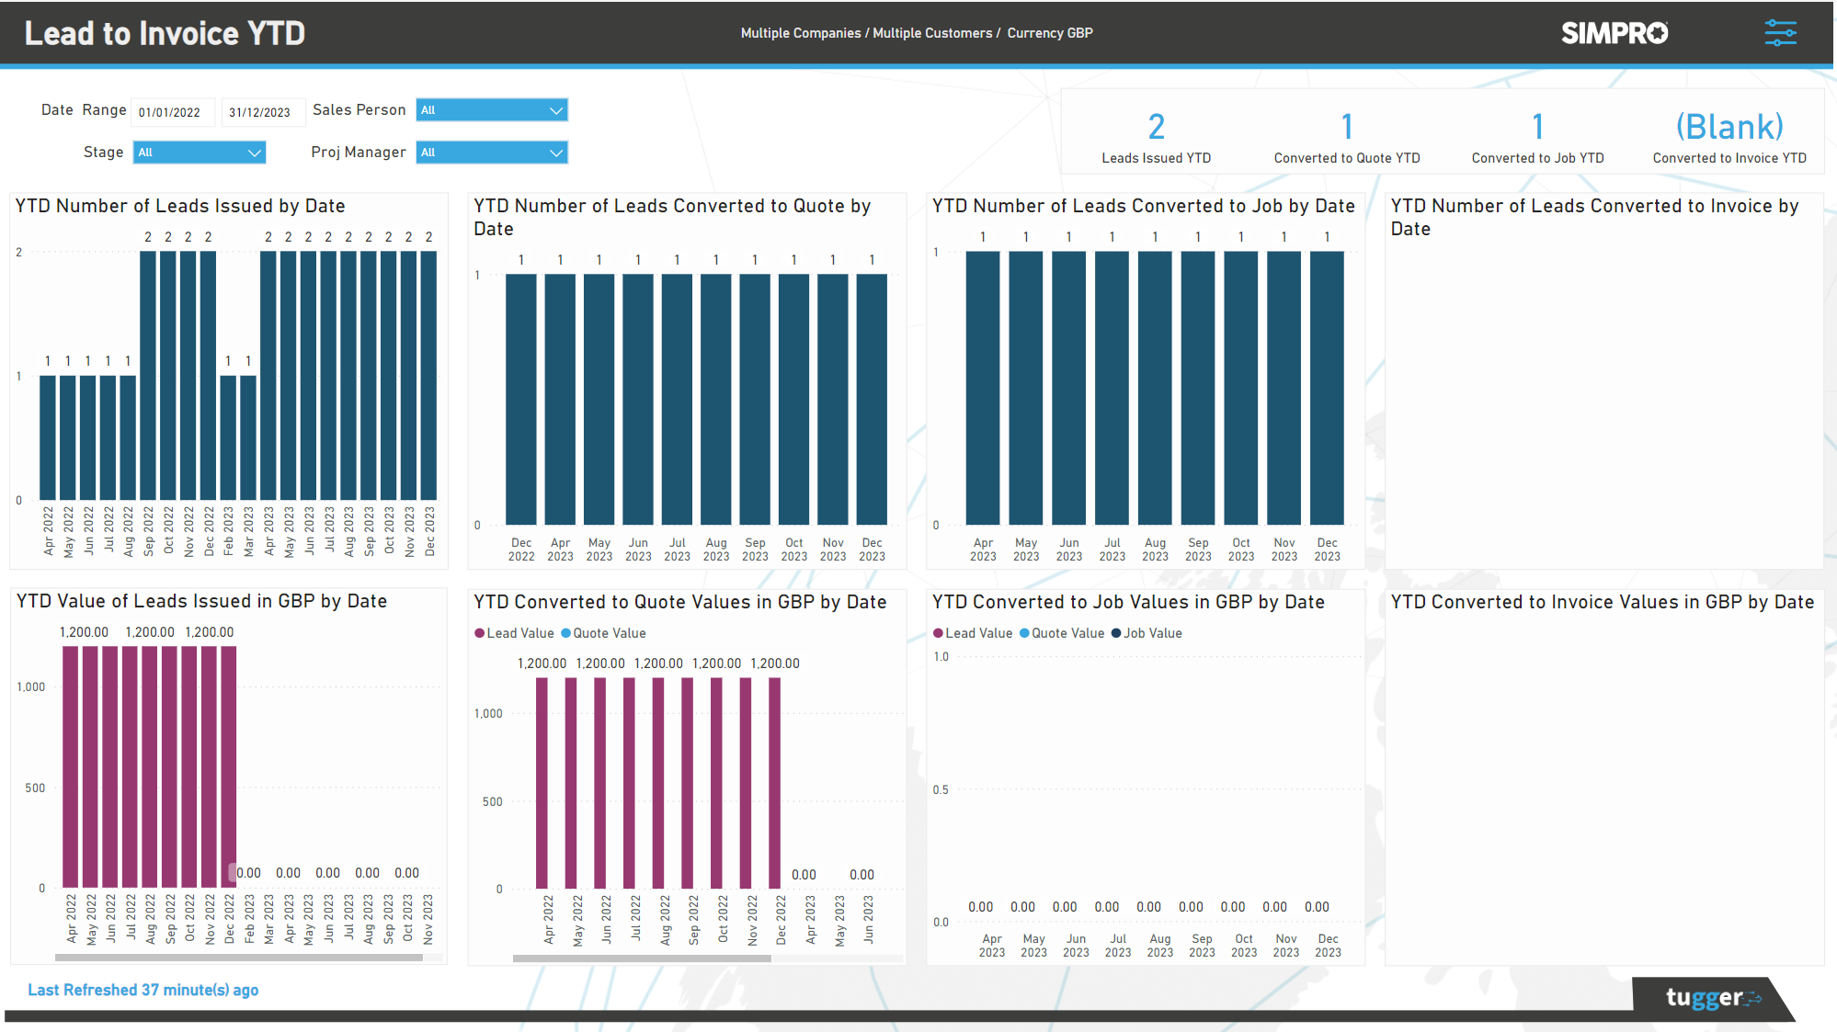The width and height of the screenshot is (1837, 1032).
Task: Toggle the Lead Value legend in Job Values chart
Action: click(x=973, y=633)
